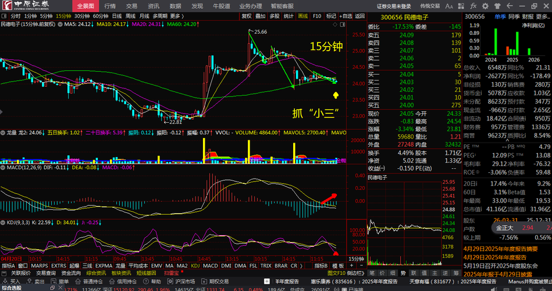The width and height of the screenshot is (552, 291).
Task: Click the diamond icon at chart top right
Action: [x=335, y=24]
